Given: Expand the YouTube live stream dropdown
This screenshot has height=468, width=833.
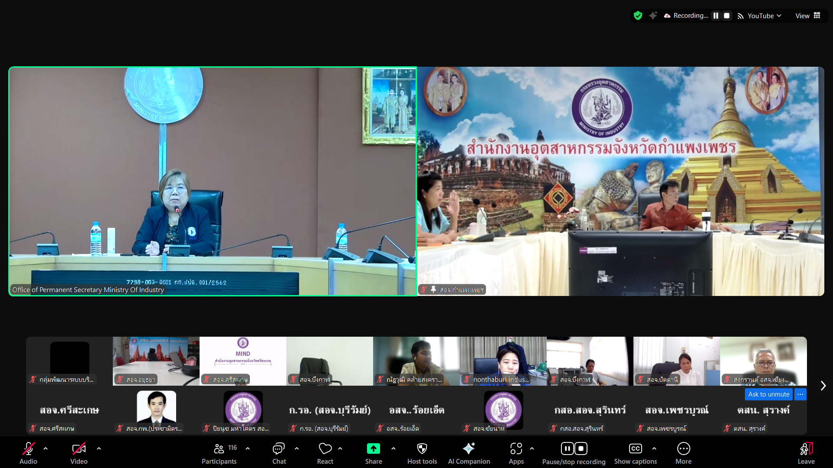Looking at the screenshot, I should [764, 16].
